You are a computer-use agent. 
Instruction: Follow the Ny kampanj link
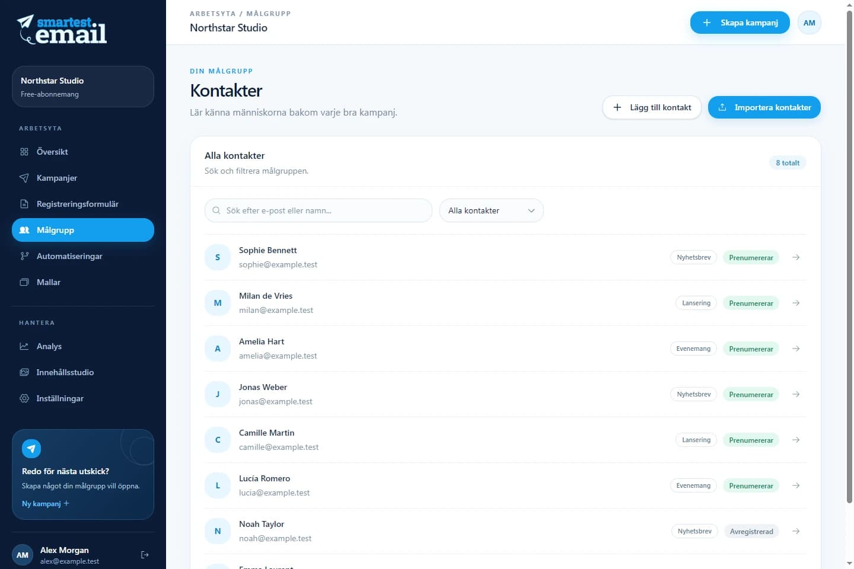pos(46,503)
